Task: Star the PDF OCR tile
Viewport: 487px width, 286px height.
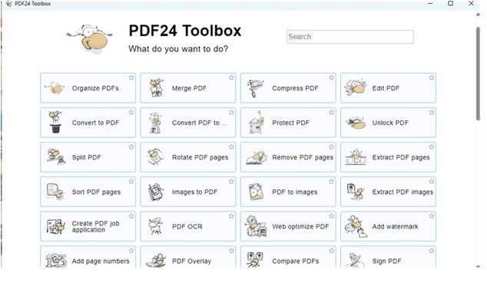Action: coord(231,216)
